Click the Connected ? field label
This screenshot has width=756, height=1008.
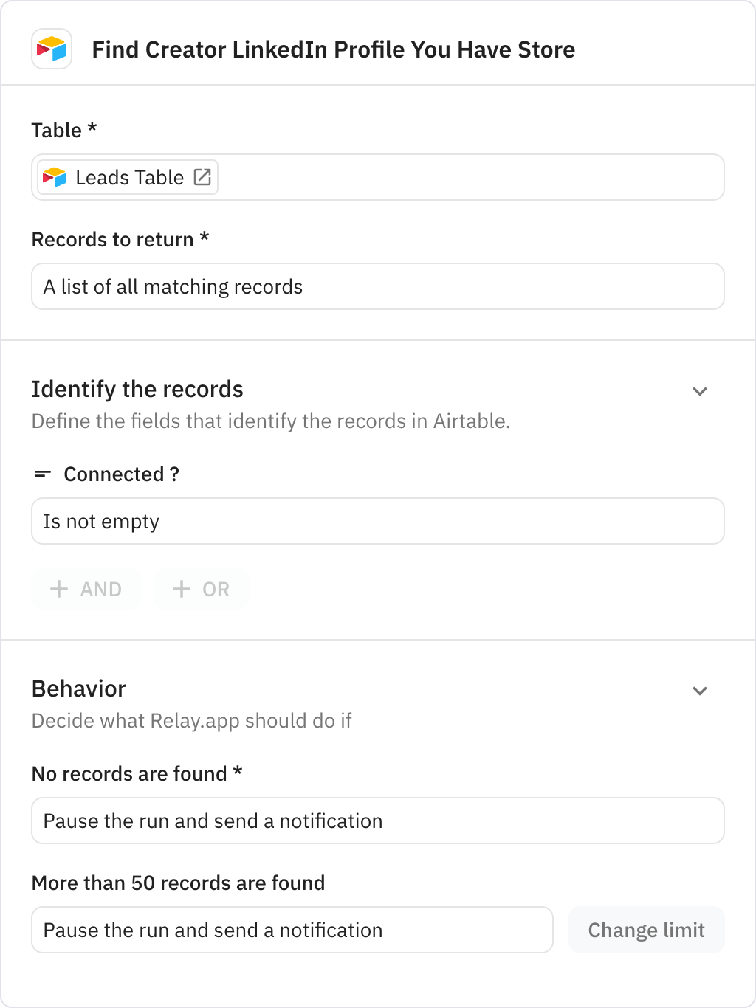click(122, 473)
